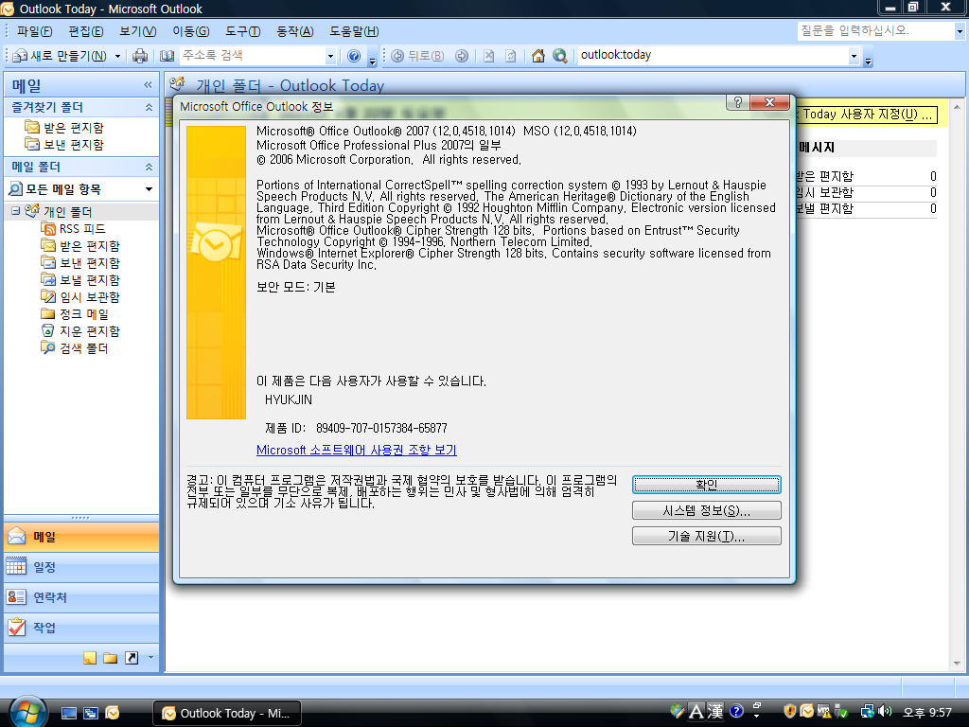The height and width of the screenshot is (727, 969).
Task: Open 이동(G) menu
Action: (x=191, y=31)
